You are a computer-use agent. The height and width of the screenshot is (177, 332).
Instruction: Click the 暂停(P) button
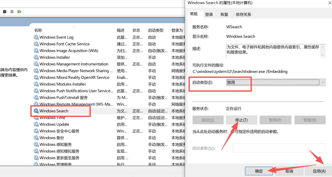click(x=275, y=120)
